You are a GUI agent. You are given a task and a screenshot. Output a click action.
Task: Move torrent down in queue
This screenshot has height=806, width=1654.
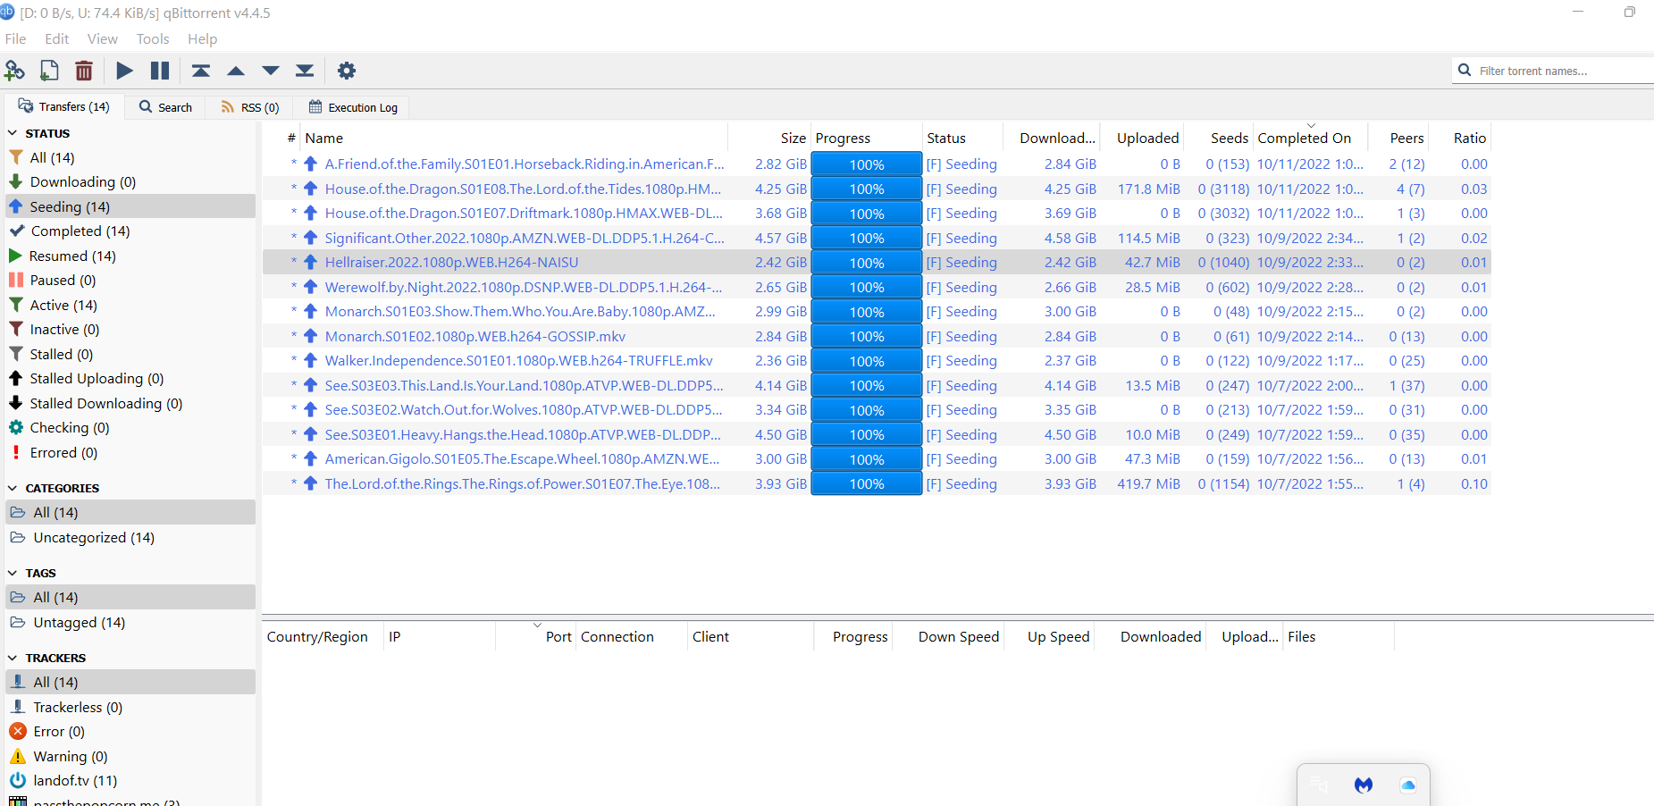pyautogui.click(x=271, y=71)
